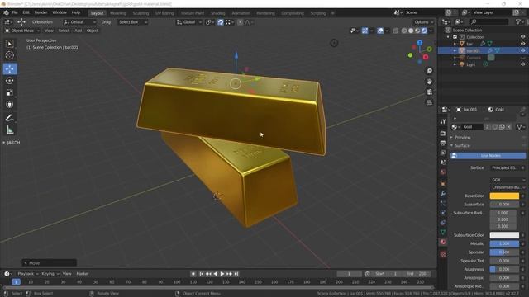This screenshot has height=297, width=529.
Task: Play the animation in reverse
Action: 216,274
